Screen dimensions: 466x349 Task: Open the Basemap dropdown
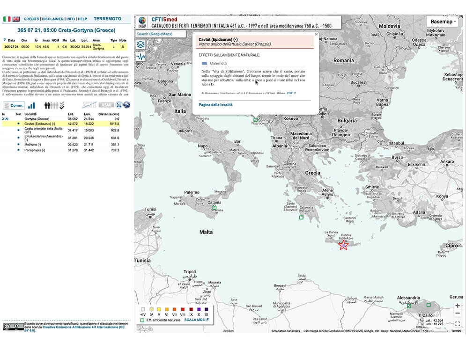[x=443, y=22]
